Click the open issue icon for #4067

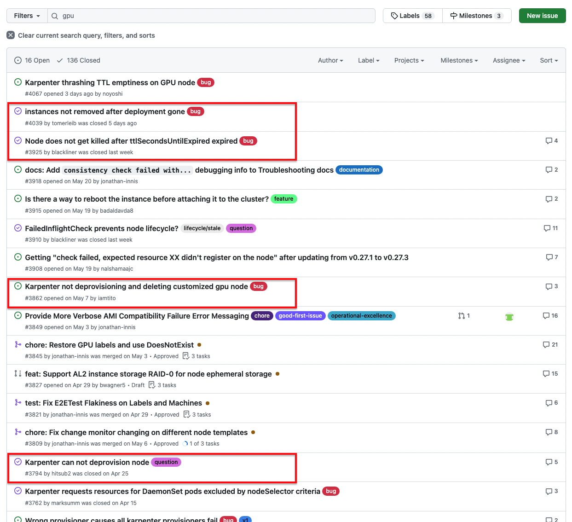point(18,82)
